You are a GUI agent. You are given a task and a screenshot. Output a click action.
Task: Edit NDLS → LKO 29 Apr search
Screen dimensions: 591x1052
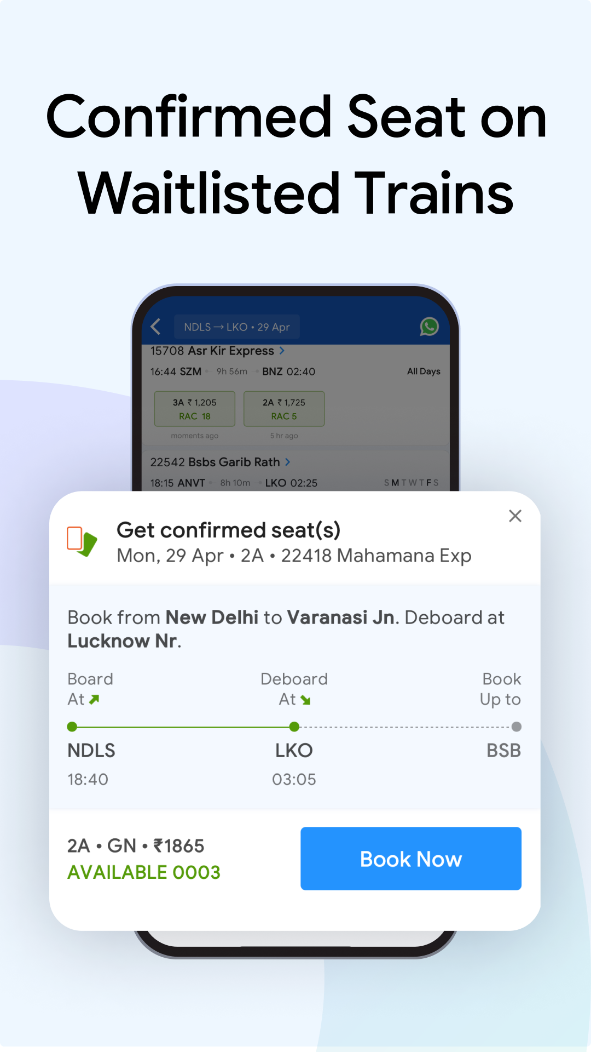point(237,327)
